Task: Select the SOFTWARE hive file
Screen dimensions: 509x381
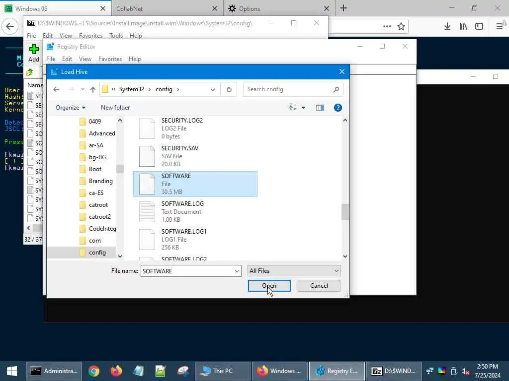Action: click(195, 184)
